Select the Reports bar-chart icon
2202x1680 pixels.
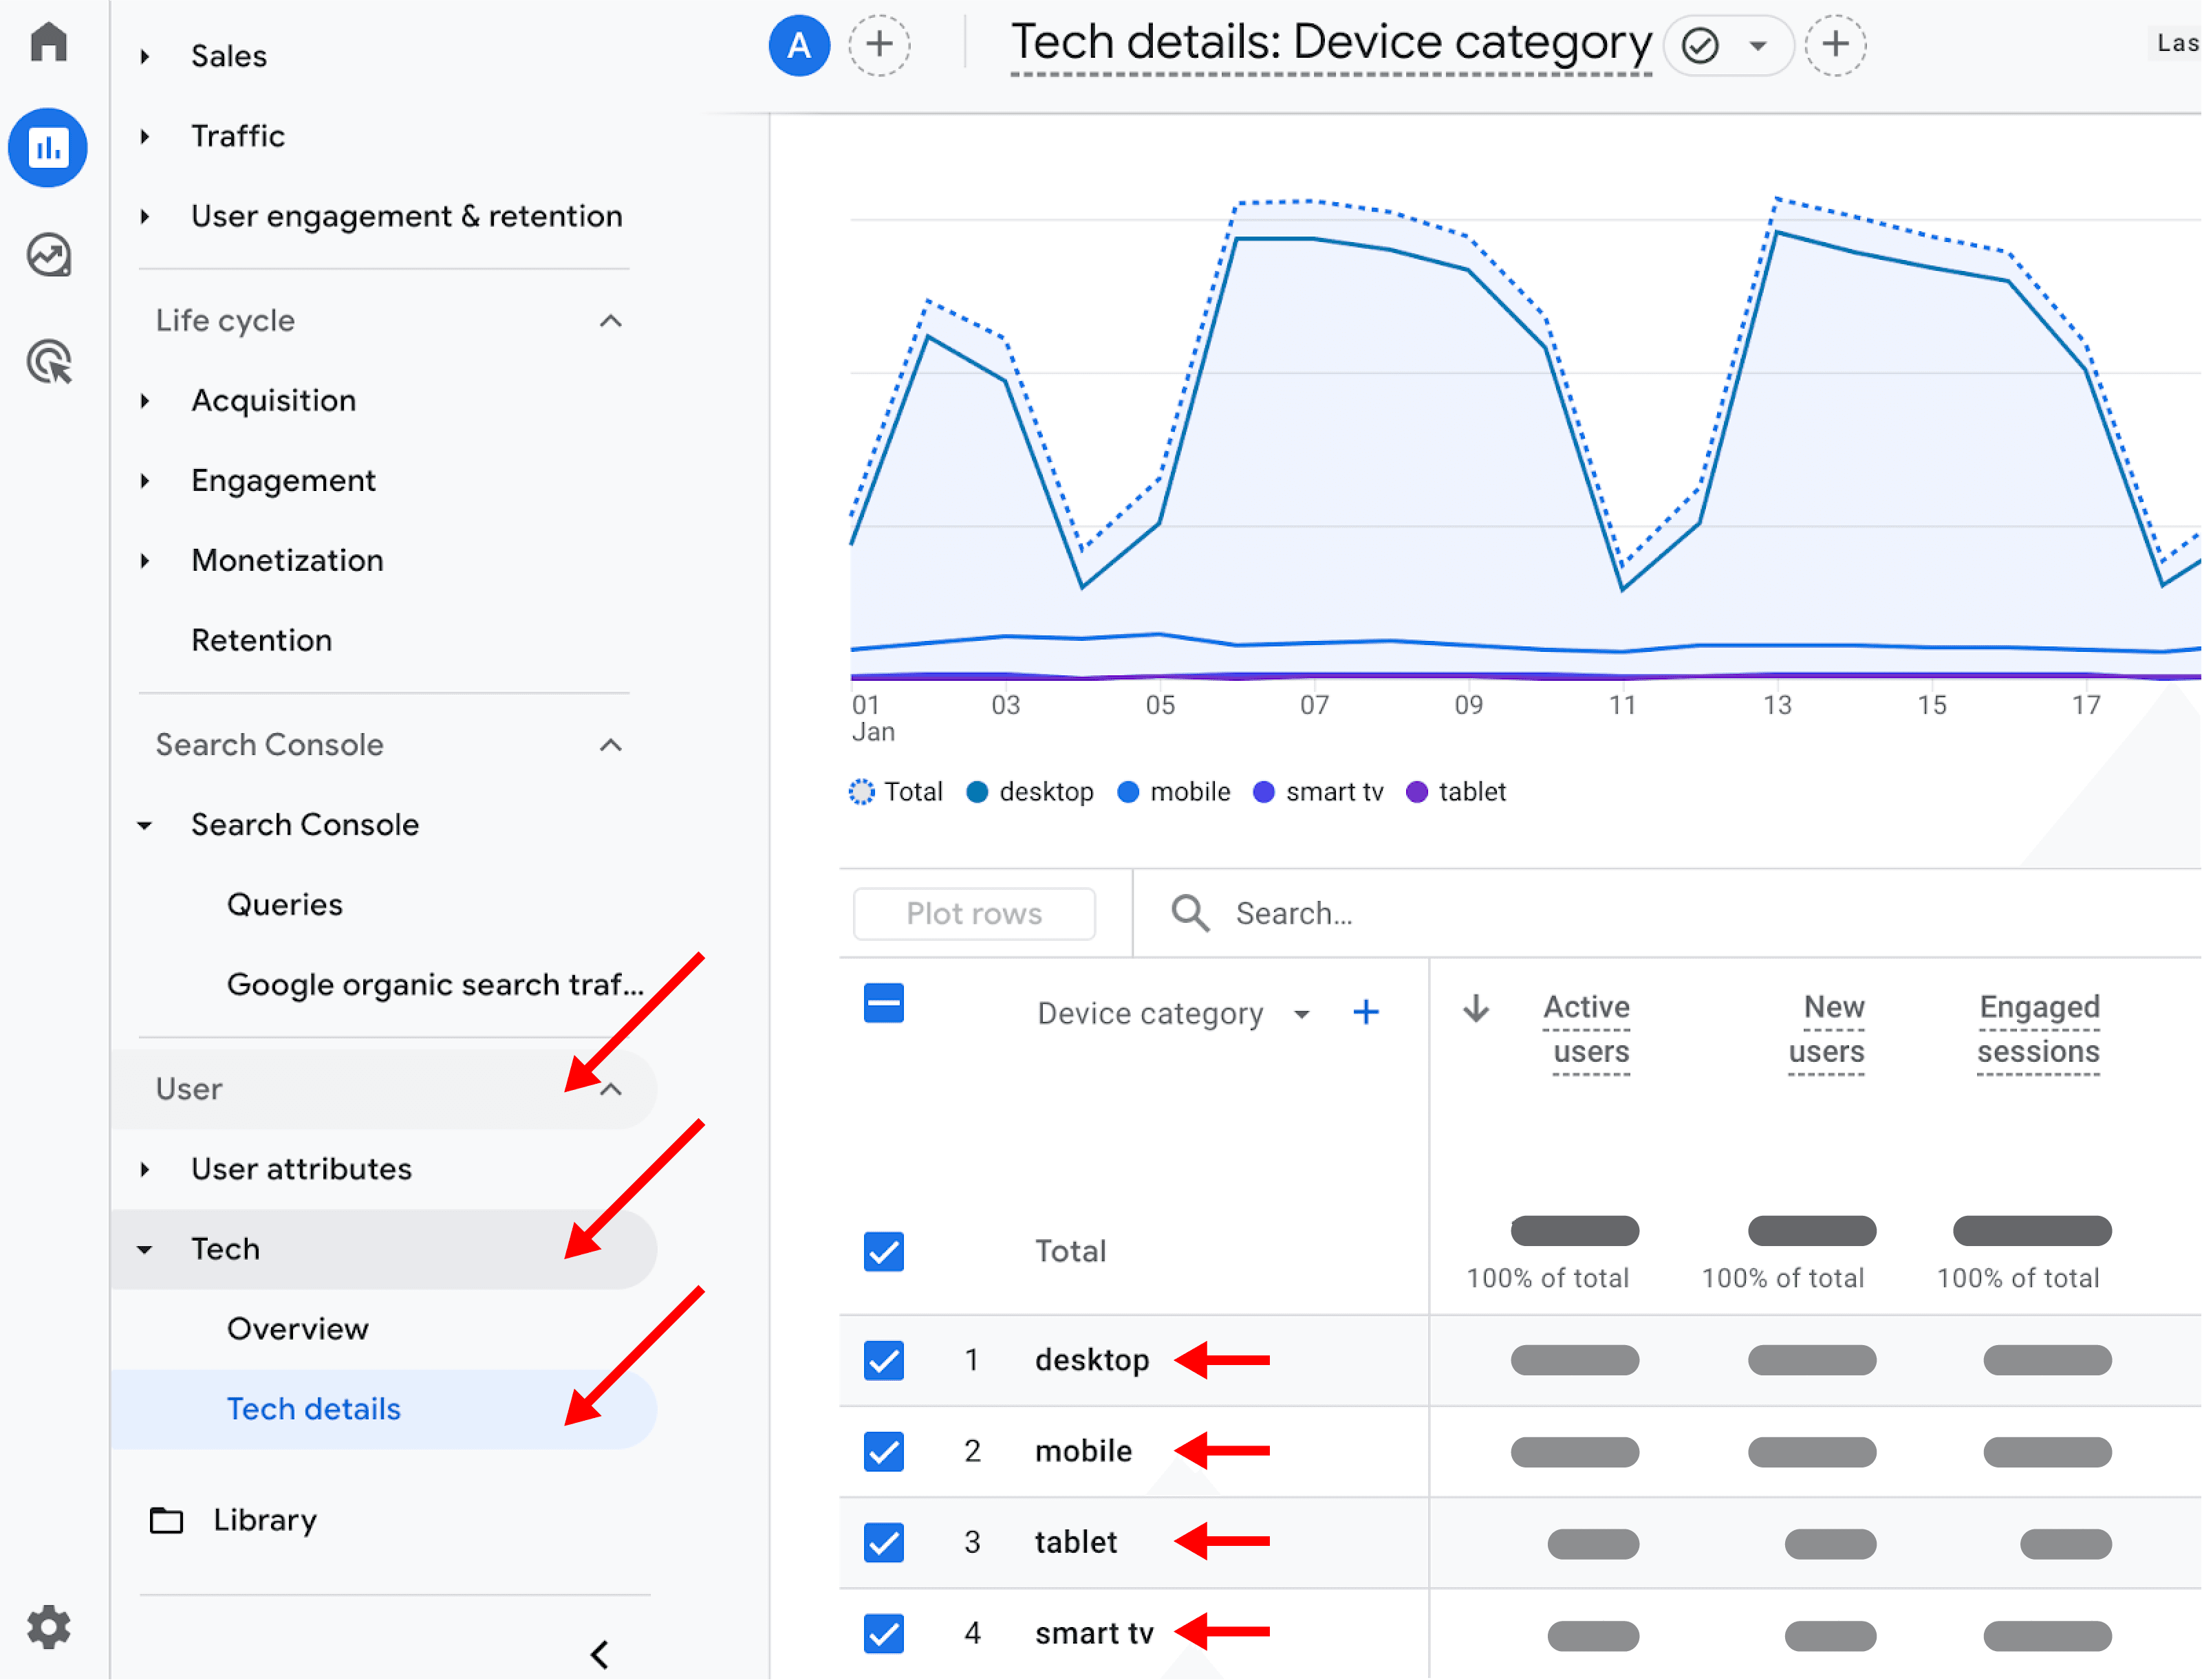[48, 147]
